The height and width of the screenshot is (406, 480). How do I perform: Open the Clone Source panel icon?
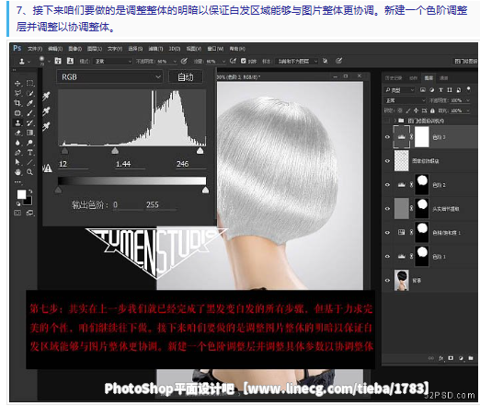click(70, 61)
